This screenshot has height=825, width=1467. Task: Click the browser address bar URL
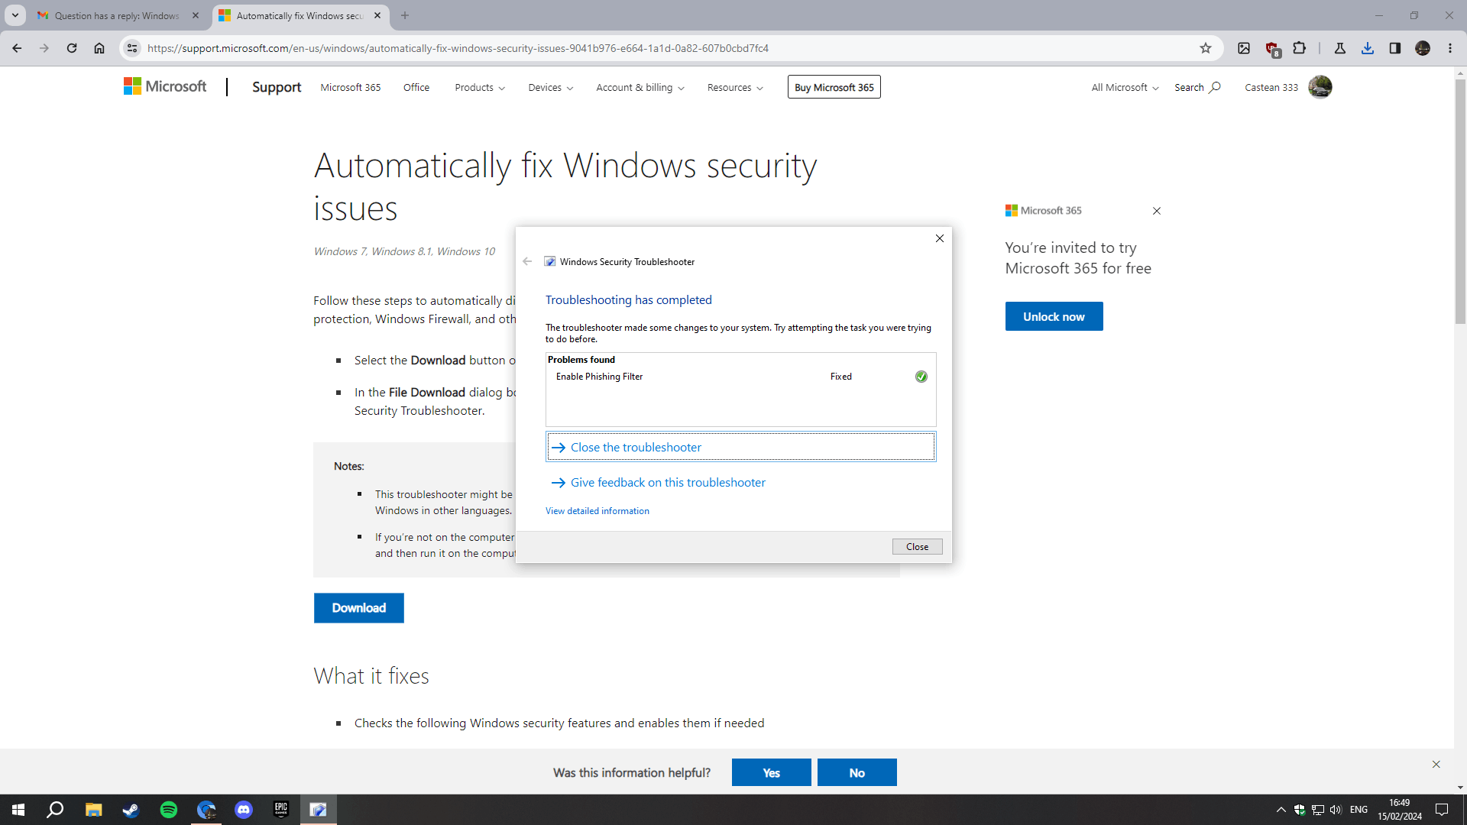coord(458,48)
